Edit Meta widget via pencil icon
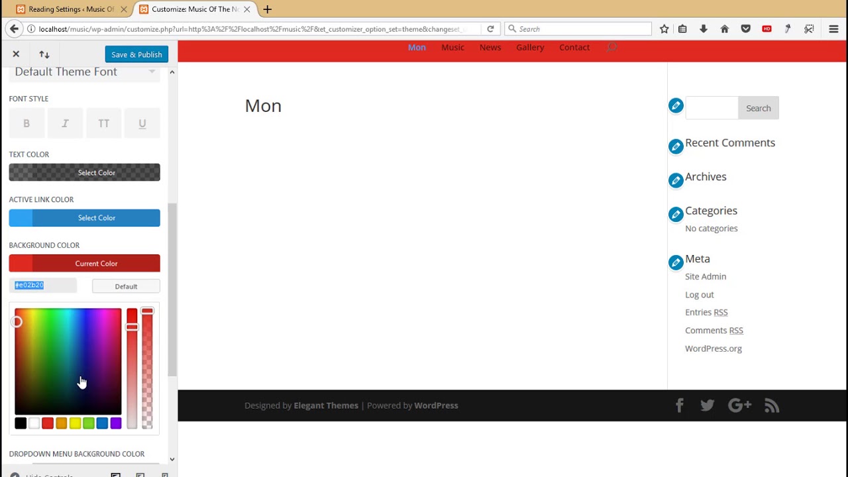The height and width of the screenshot is (477, 848). [x=676, y=262]
